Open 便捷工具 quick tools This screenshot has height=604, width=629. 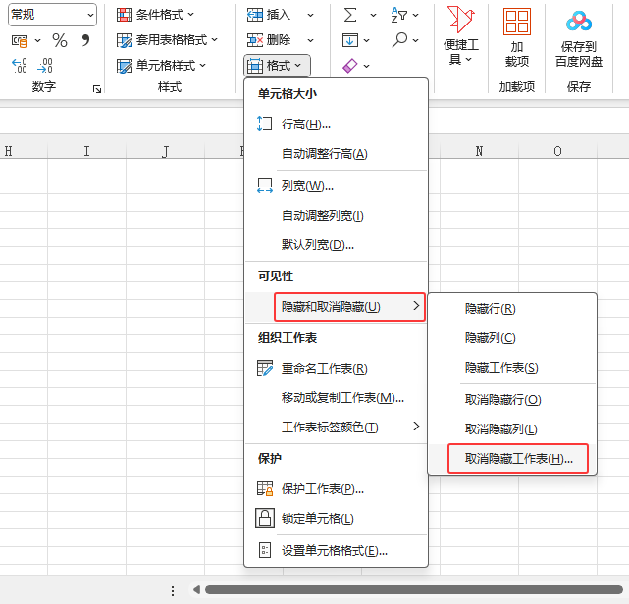461,35
